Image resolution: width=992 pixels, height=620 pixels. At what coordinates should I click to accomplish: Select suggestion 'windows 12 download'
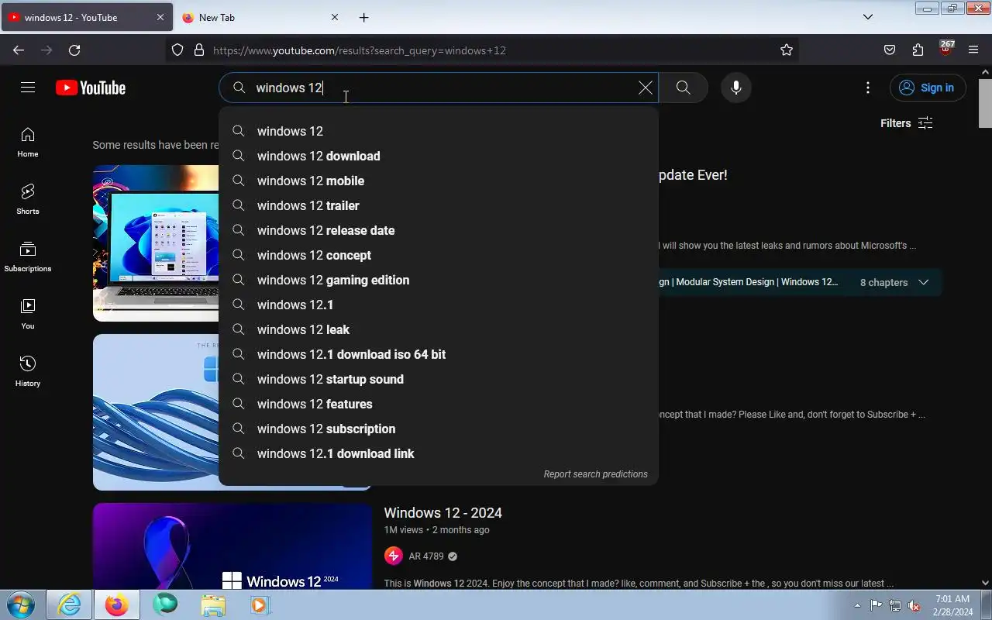pos(439,156)
